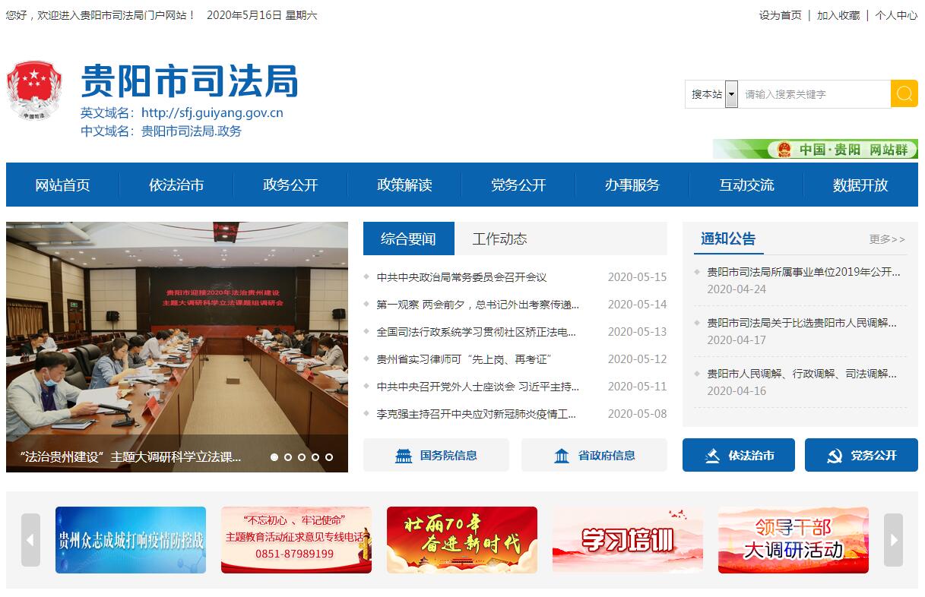Viewport: 925px width, 597px height.
Task: Focus the 请输入搜索关键字 search field
Action: click(814, 94)
